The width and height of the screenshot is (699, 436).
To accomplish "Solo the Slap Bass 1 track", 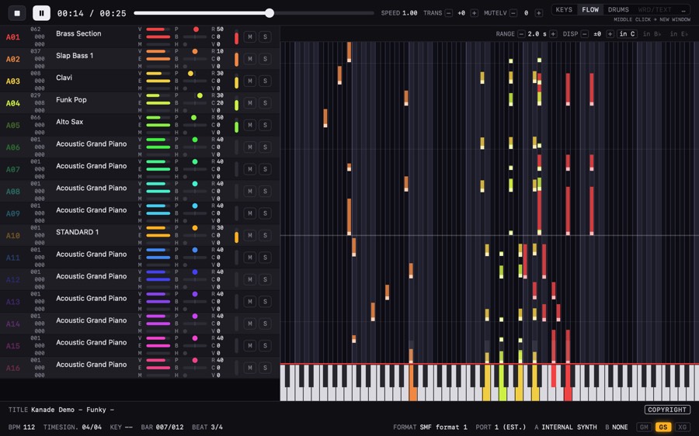I will pos(266,59).
